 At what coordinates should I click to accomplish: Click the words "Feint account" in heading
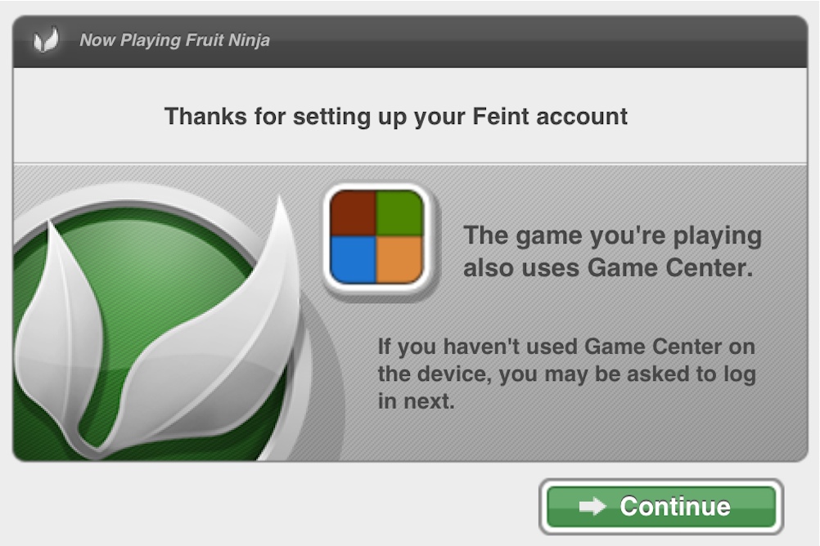(550, 116)
